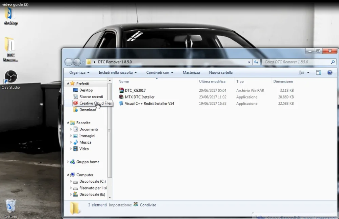Click the Masterizza toolbar button
Image resolution: width=339 pixels, height=219 pixels.
click(191, 73)
